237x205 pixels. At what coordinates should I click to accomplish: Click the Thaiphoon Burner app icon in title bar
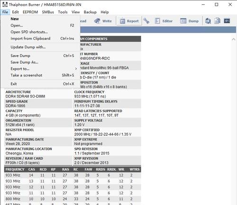[x=5, y=5]
